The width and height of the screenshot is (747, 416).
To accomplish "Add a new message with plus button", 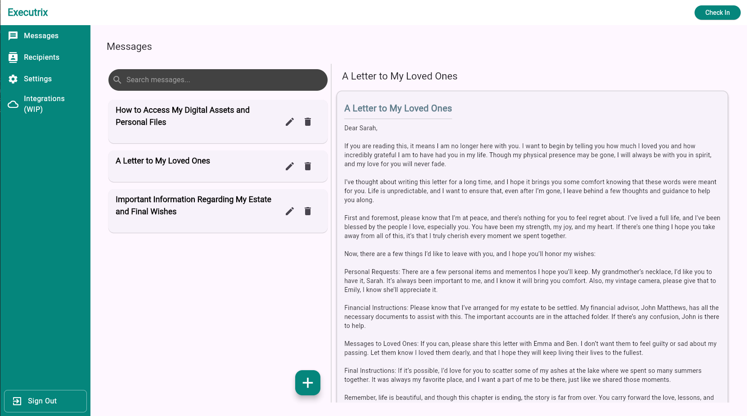I will (308, 383).
